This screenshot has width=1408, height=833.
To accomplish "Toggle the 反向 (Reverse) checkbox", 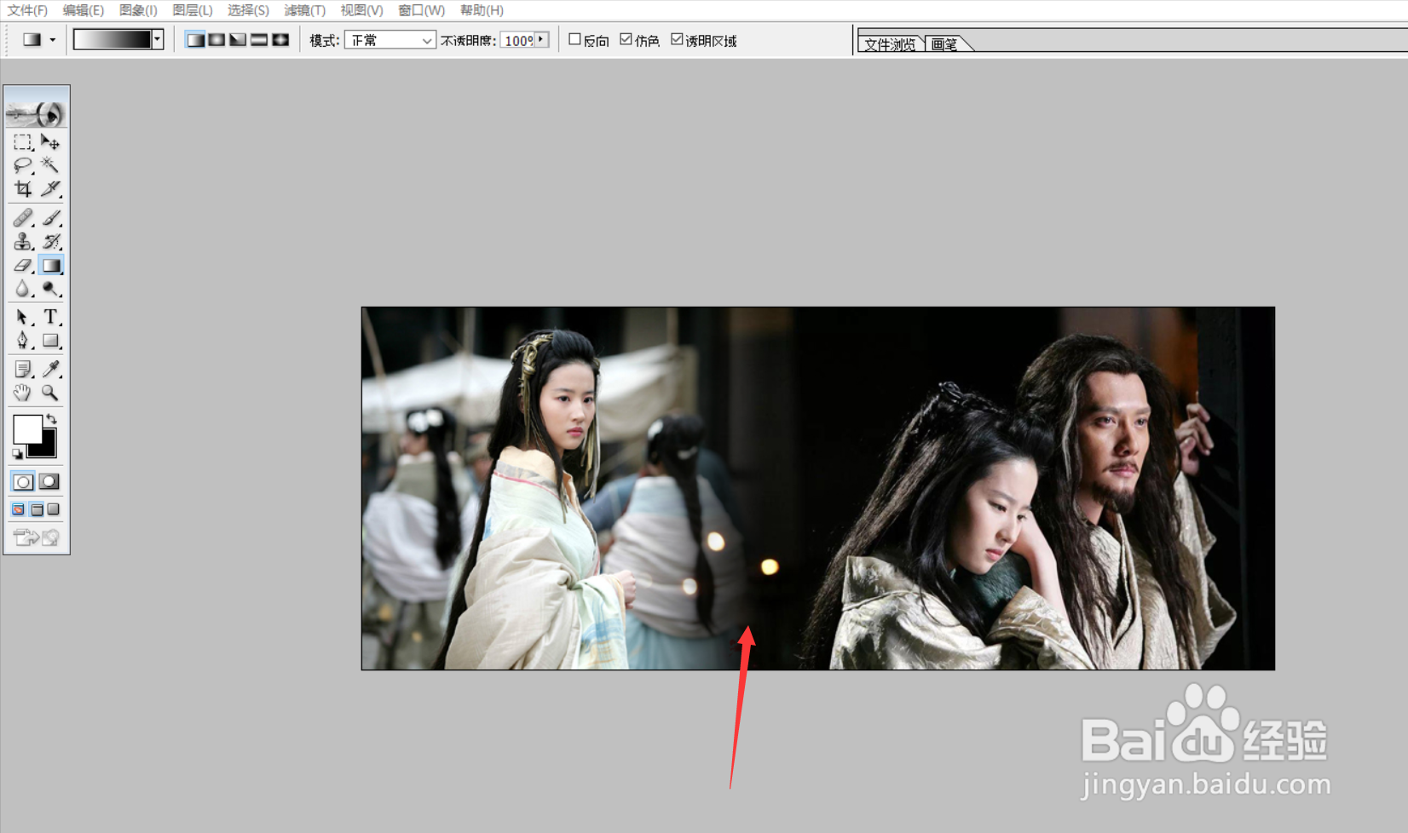I will [x=574, y=39].
